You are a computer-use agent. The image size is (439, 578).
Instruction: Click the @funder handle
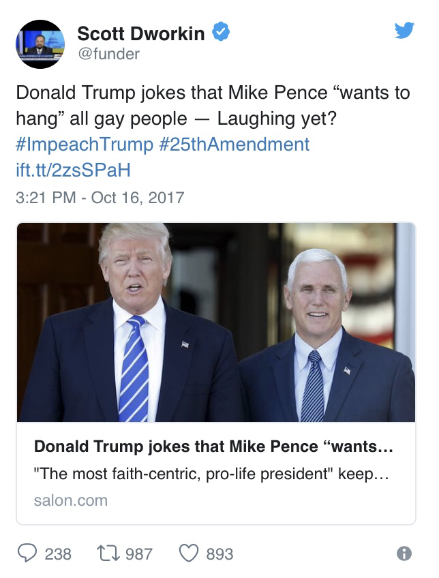(x=108, y=54)
